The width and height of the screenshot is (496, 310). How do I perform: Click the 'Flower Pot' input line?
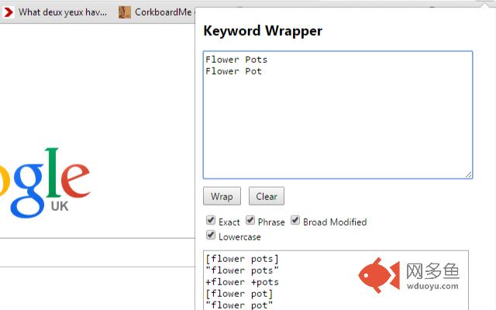(233, 71)
